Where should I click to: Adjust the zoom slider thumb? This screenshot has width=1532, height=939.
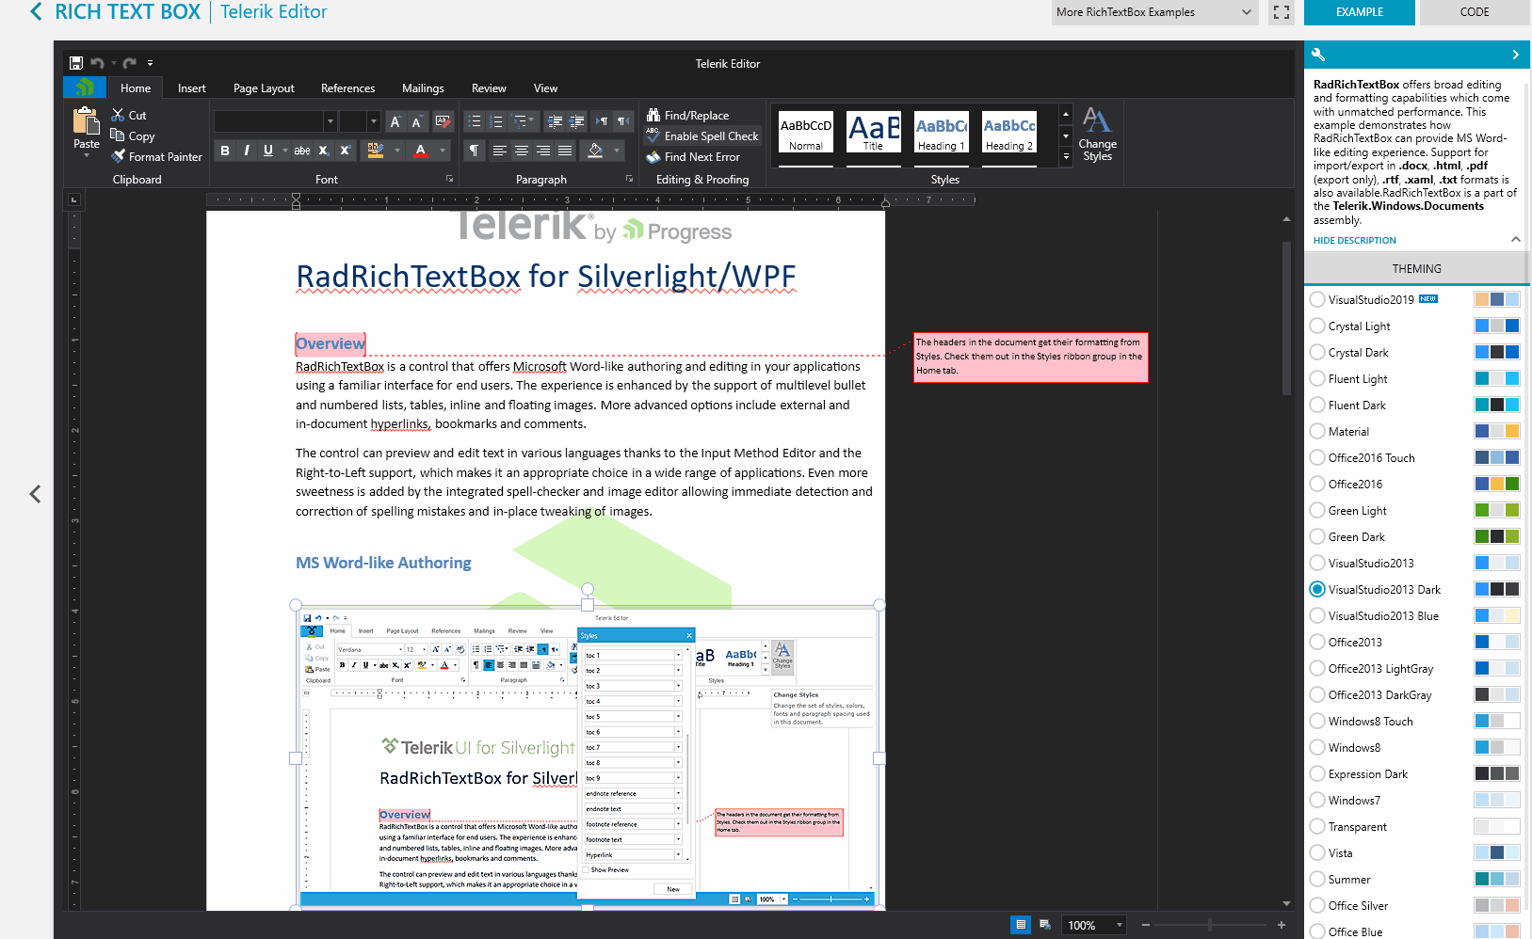pyautogui.click(x=1210, y=925)
